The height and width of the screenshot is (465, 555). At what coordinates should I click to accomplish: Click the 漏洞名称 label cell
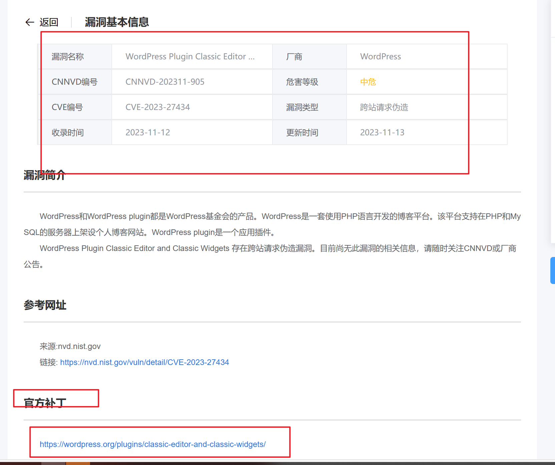coord(74,57)
